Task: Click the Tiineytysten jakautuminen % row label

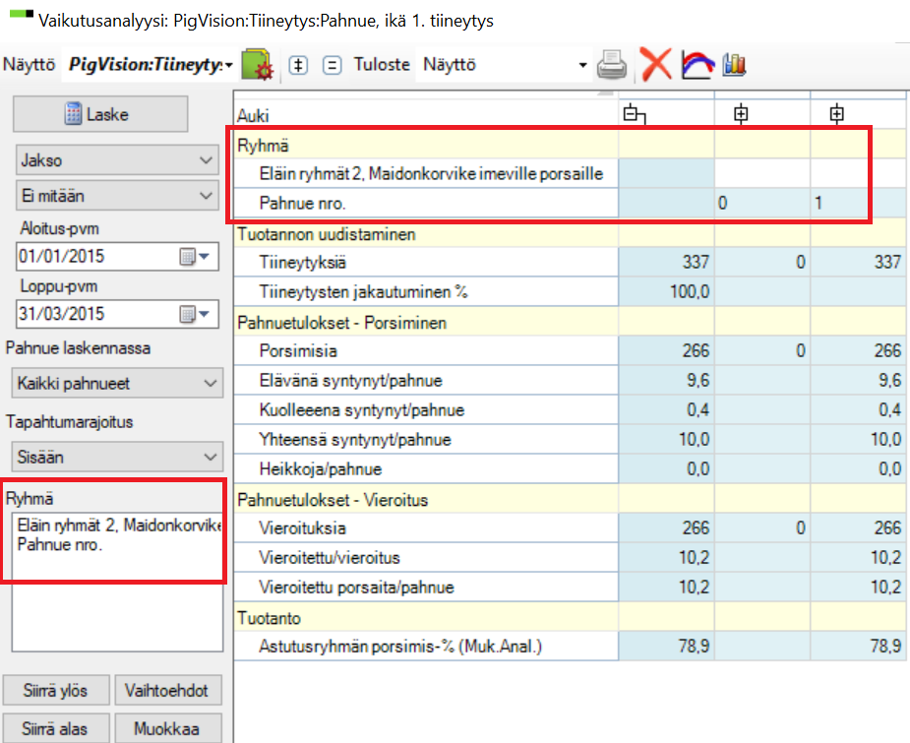Action: [x=363, y=291]
